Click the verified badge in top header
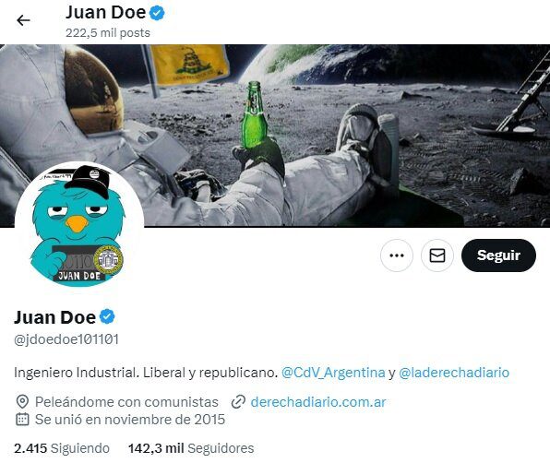This screenshot has width=550, height=463. tap(157, 13)
